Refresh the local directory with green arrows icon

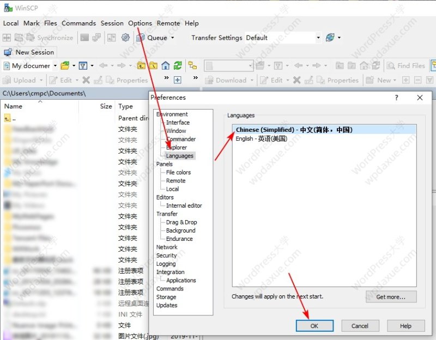(x=178, y=65)
